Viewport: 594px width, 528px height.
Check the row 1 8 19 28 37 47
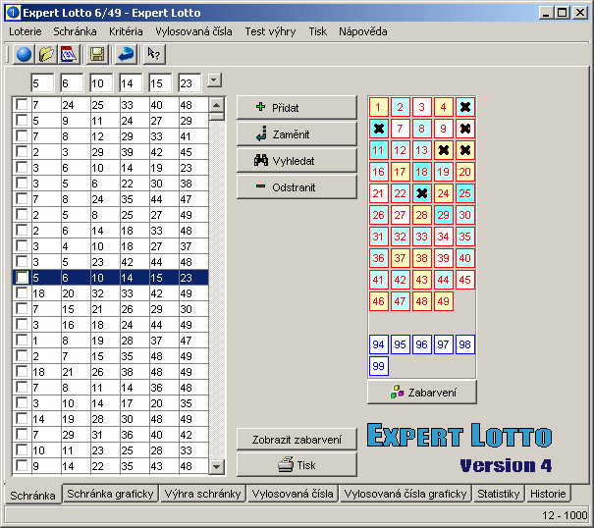click(x=22, y=341)
